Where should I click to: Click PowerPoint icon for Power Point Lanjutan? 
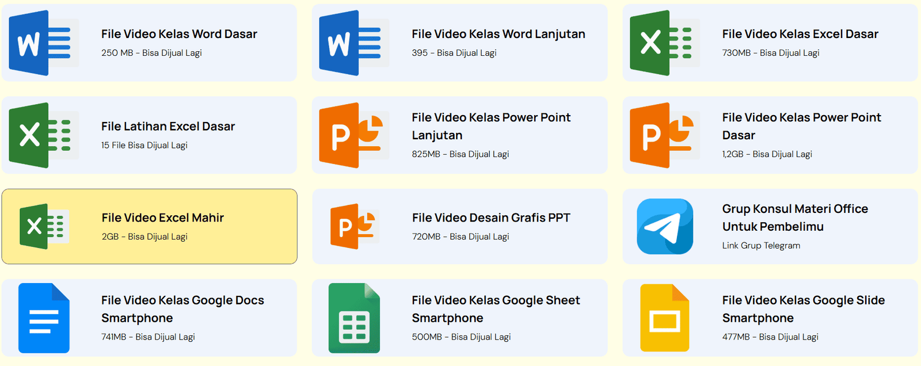pyautogui.click(x=350, y=135)
